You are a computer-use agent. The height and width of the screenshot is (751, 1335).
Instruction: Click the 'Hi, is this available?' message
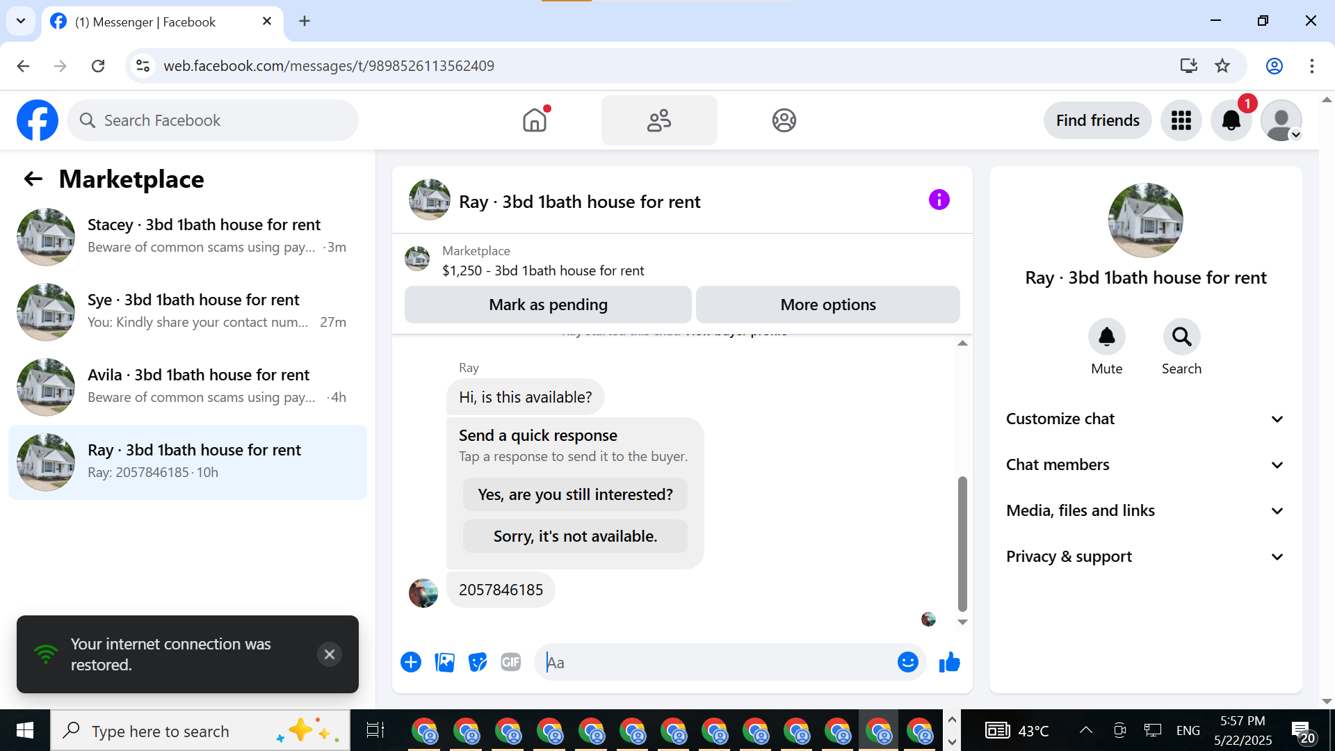pos(526,397)
